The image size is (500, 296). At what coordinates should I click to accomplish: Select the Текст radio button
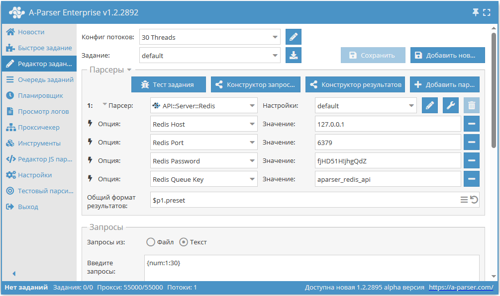point(184,242)
